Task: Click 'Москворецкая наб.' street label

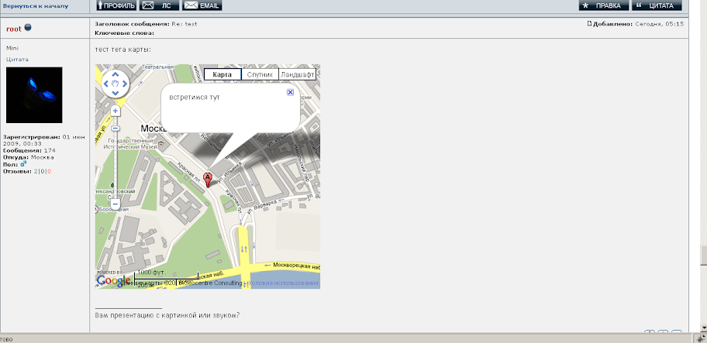Action: point(296,266)
